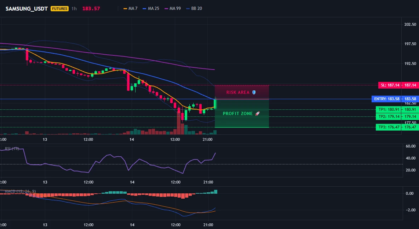Click the RISK AREA label
Viewport: 419px width, 229px height.
[238, 92]
